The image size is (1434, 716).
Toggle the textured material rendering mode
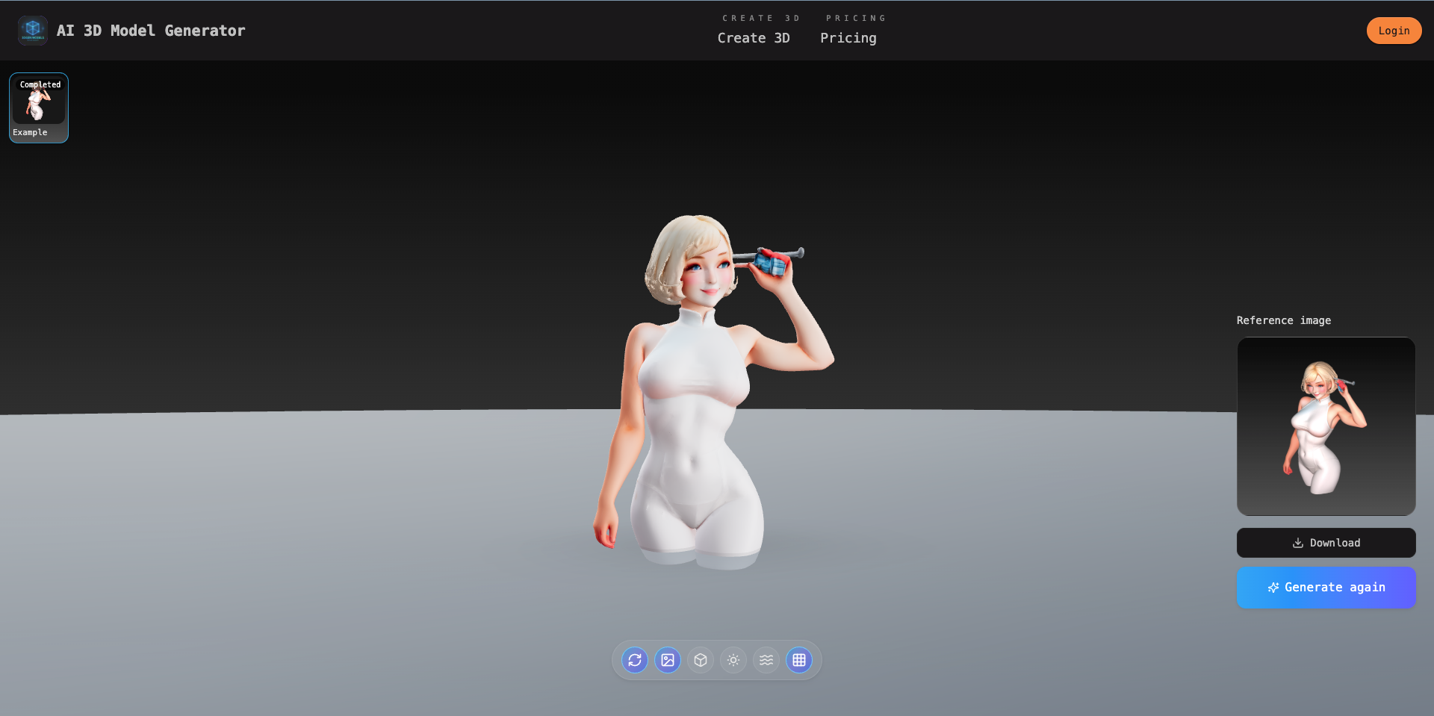[667, 660]
